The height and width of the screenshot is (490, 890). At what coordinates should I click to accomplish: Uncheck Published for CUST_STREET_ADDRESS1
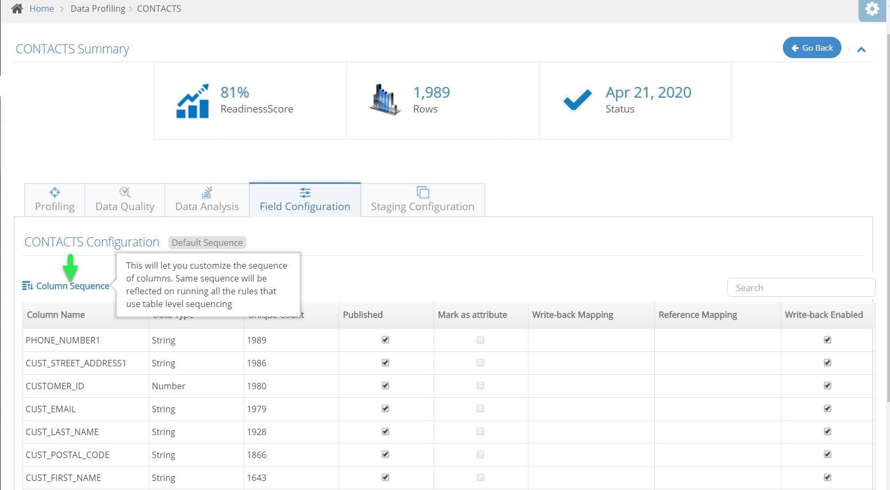386,363
